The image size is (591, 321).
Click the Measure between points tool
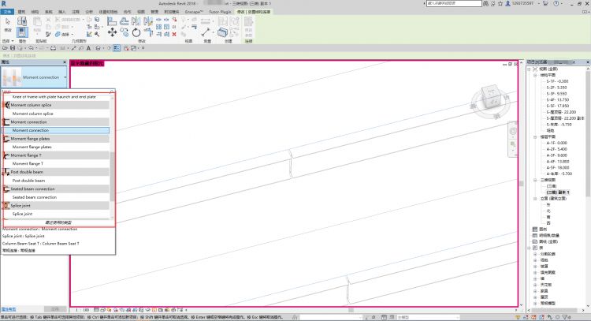[206, 32]
